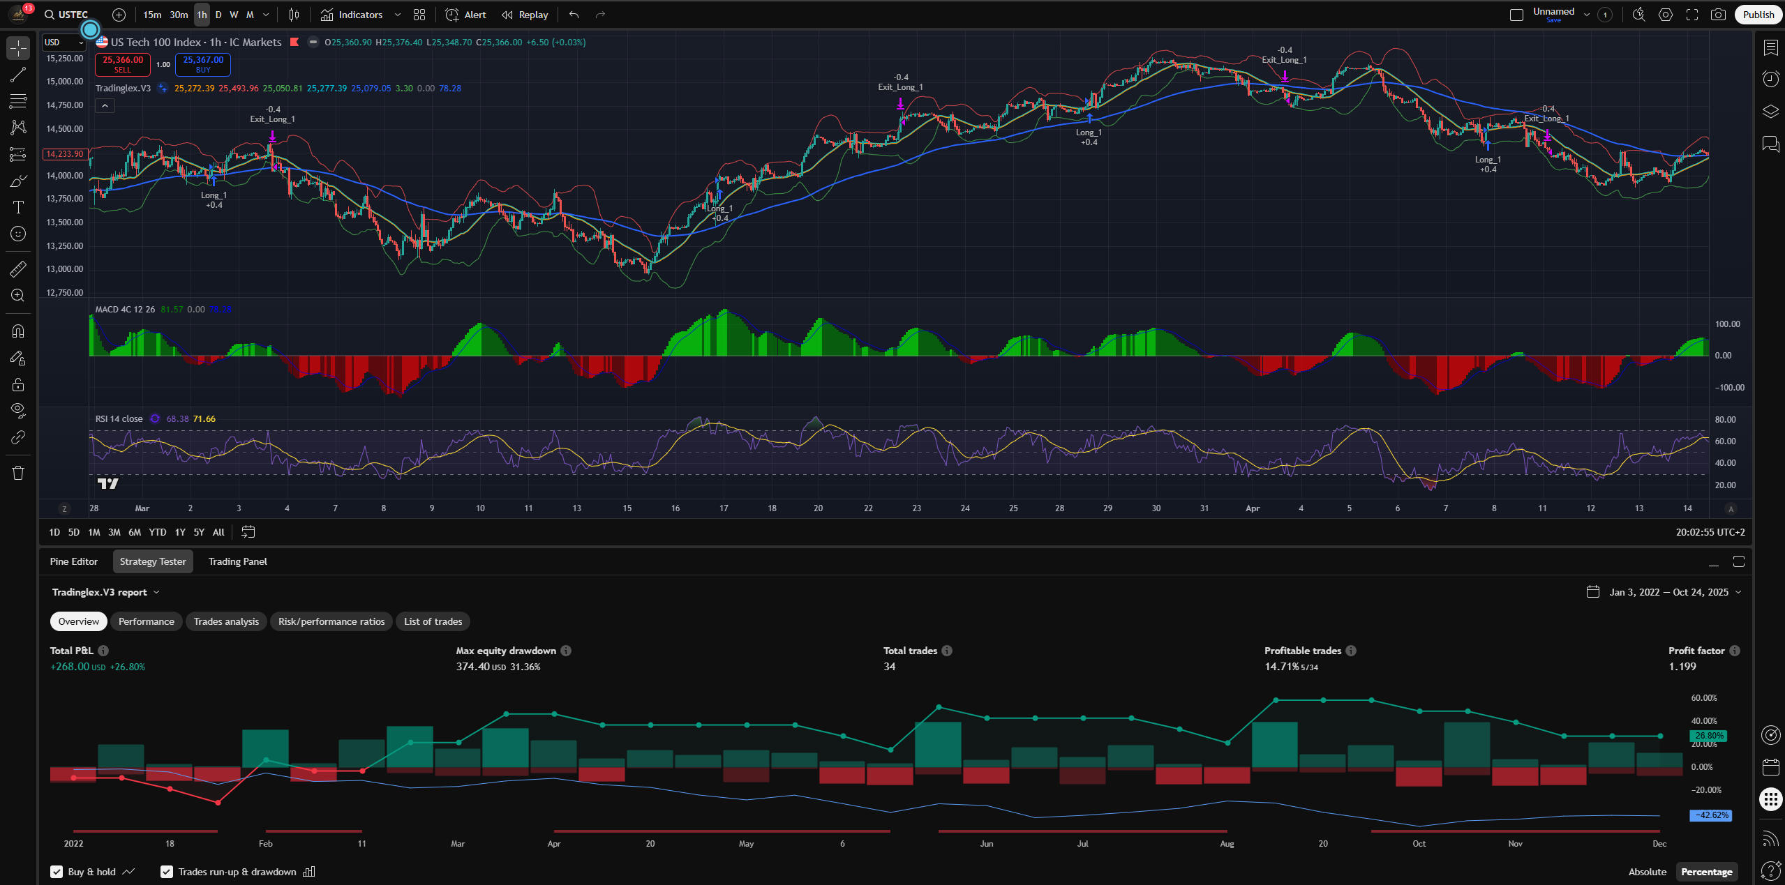The height and width of the screenshot is (885, 1785).
Task: Open the chart settings gear icon
Action: pyautogui.click(x=1666, y=15)
